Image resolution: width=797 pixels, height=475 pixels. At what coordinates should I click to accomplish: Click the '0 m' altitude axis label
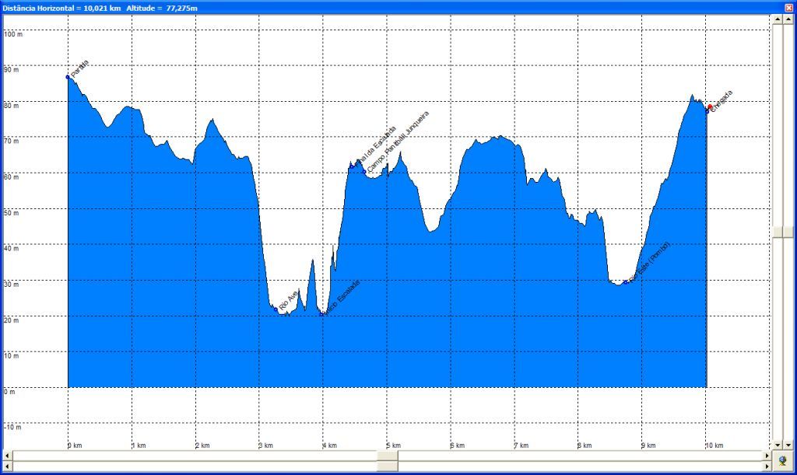pos(9,392)
